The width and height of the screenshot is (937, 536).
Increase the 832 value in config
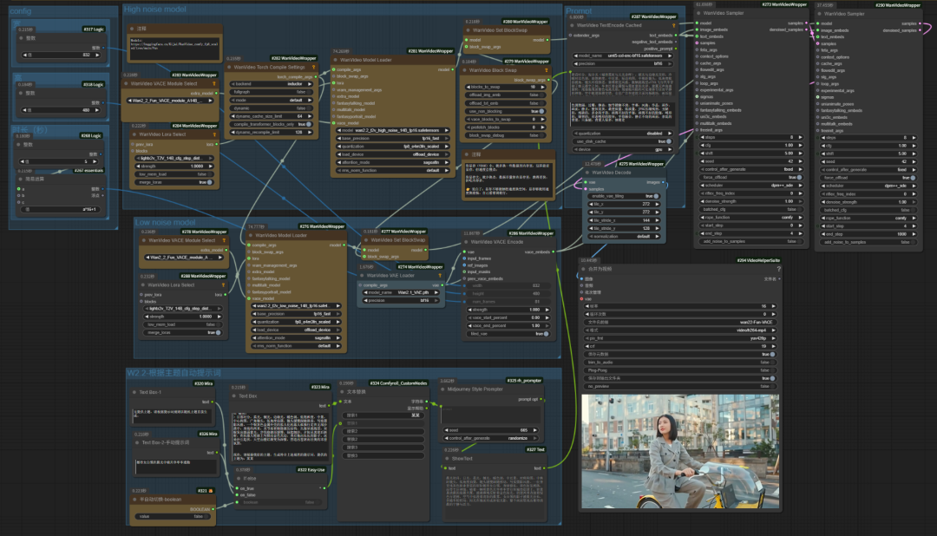97,55
